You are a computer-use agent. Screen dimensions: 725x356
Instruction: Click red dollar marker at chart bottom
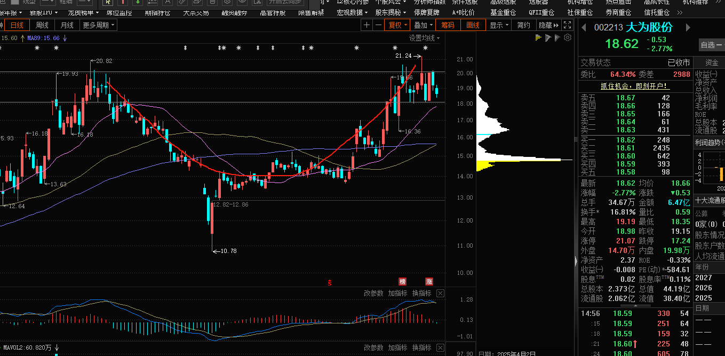(330, 282)
